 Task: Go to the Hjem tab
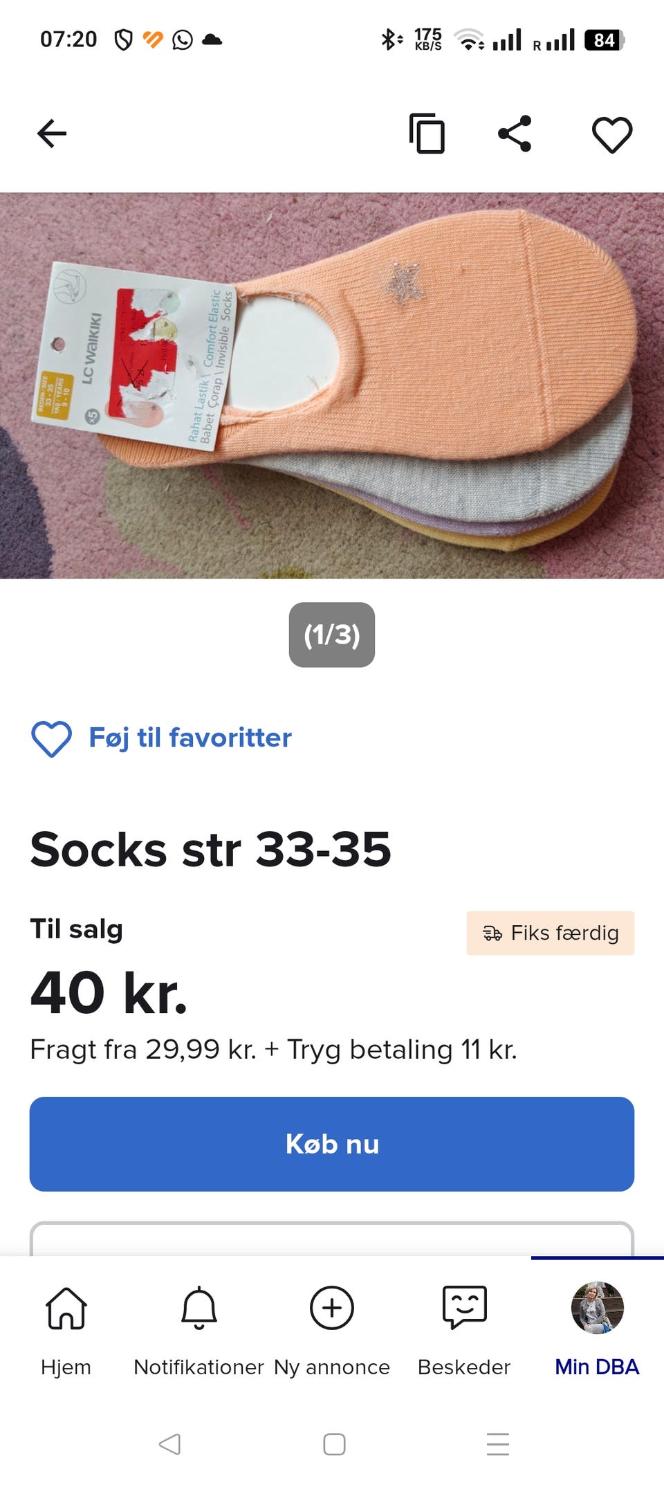(x=66, y=1309)
